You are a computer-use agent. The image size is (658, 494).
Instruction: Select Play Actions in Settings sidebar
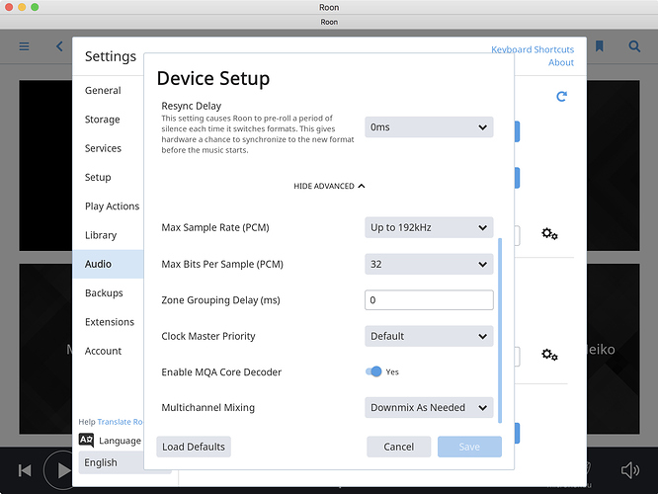point(112,206)
